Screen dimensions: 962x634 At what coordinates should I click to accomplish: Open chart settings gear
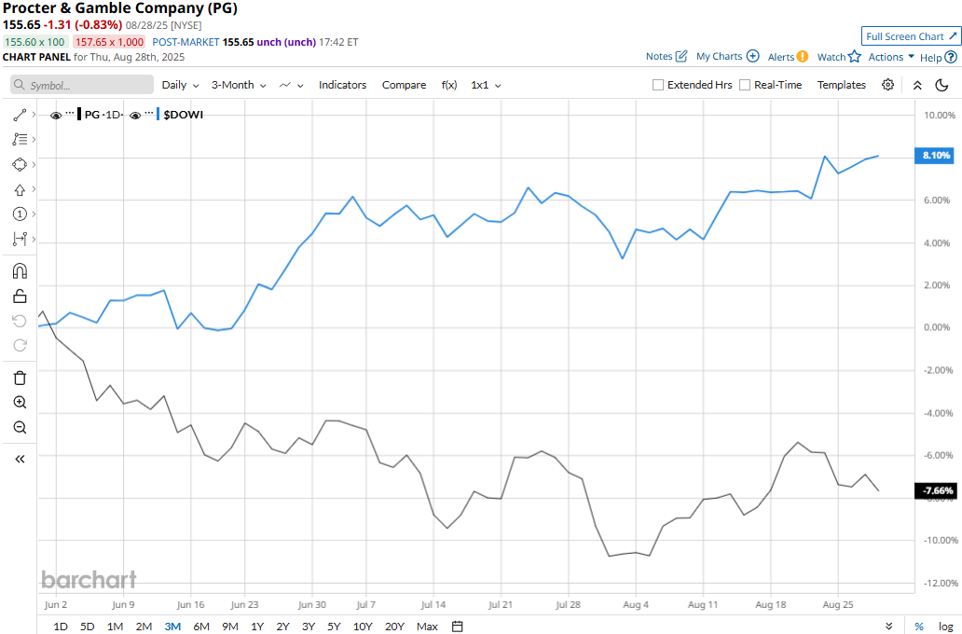pos(887,85)
